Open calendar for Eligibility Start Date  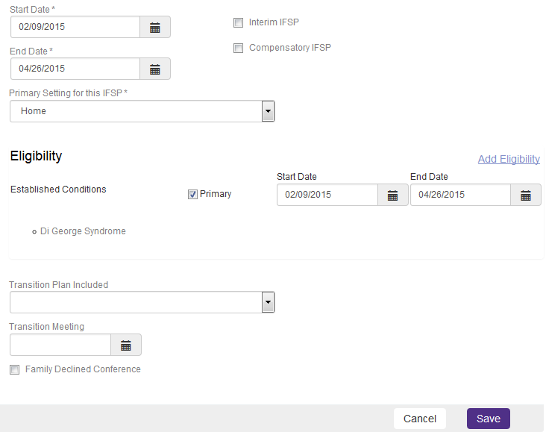coord(393,195)
